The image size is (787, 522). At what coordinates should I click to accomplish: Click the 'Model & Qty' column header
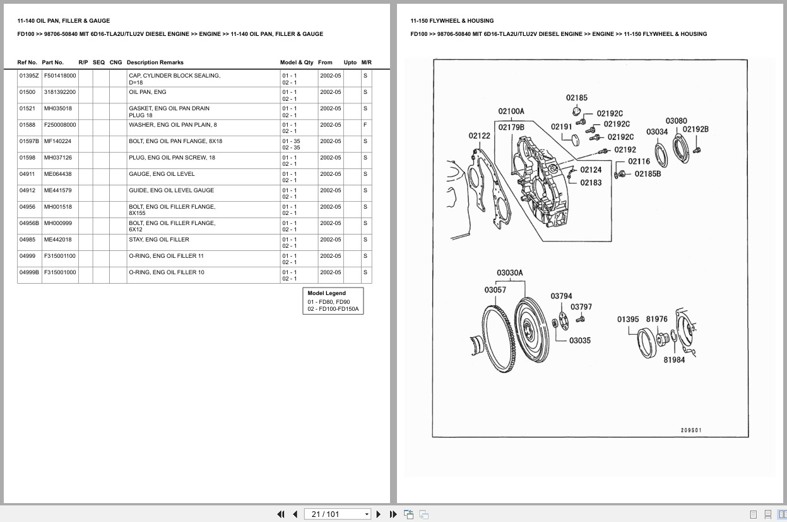297,62
